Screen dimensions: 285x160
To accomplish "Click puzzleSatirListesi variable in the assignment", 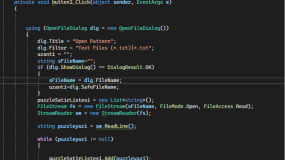I will coord(64,100).
